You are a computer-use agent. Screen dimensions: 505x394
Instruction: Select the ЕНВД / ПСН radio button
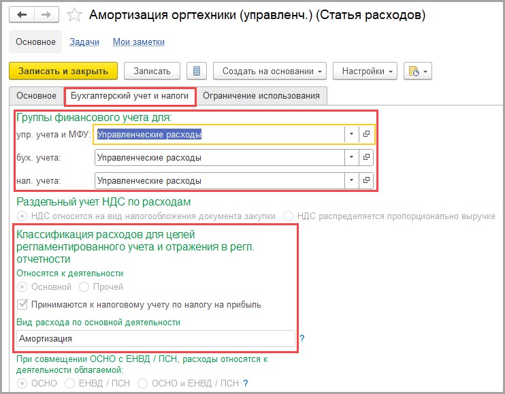point(69,383)
